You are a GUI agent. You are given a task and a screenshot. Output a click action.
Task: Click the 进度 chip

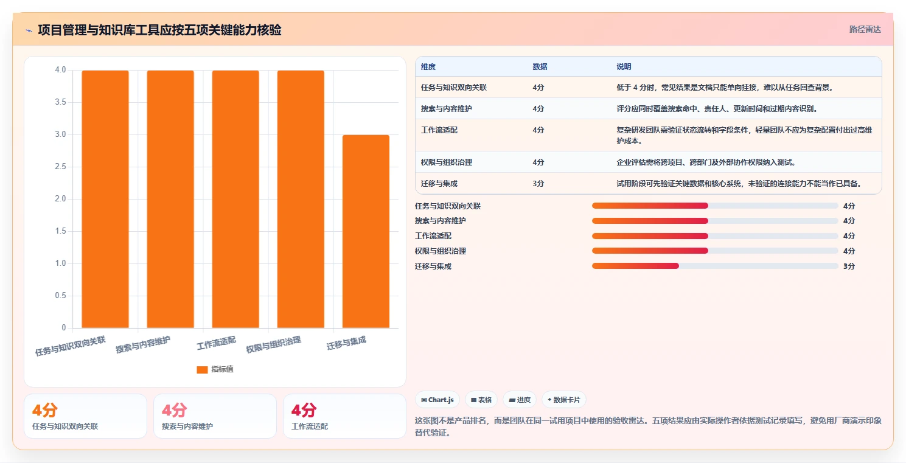point(520,400)
